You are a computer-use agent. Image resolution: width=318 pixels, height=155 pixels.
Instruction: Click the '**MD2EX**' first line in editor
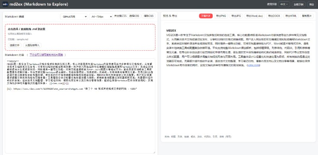click(13, 61)
